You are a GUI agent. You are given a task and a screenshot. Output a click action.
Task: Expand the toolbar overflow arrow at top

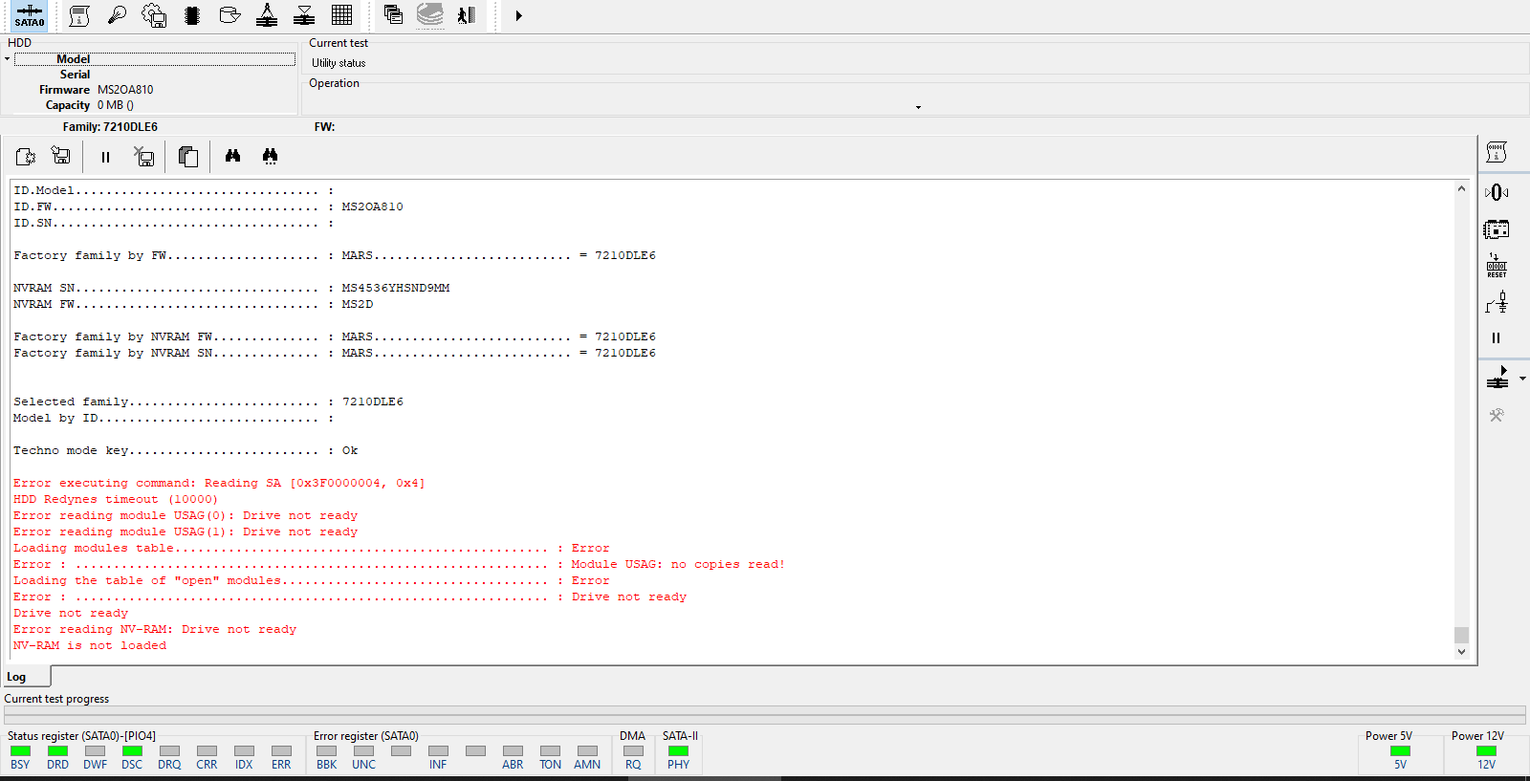518,15
